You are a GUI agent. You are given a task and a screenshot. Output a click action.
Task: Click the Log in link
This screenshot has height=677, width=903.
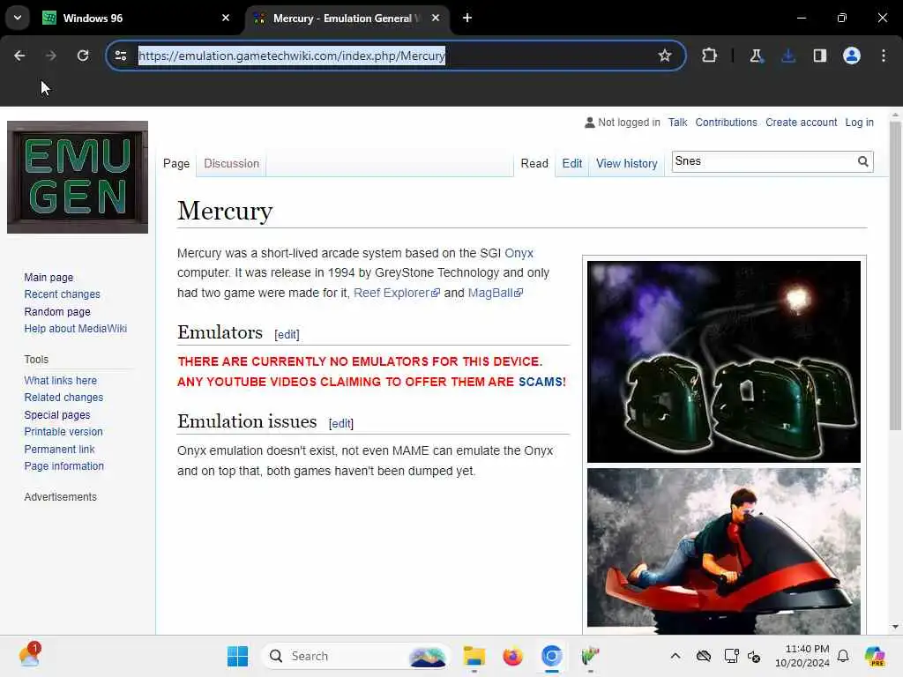tap(859, 123)
